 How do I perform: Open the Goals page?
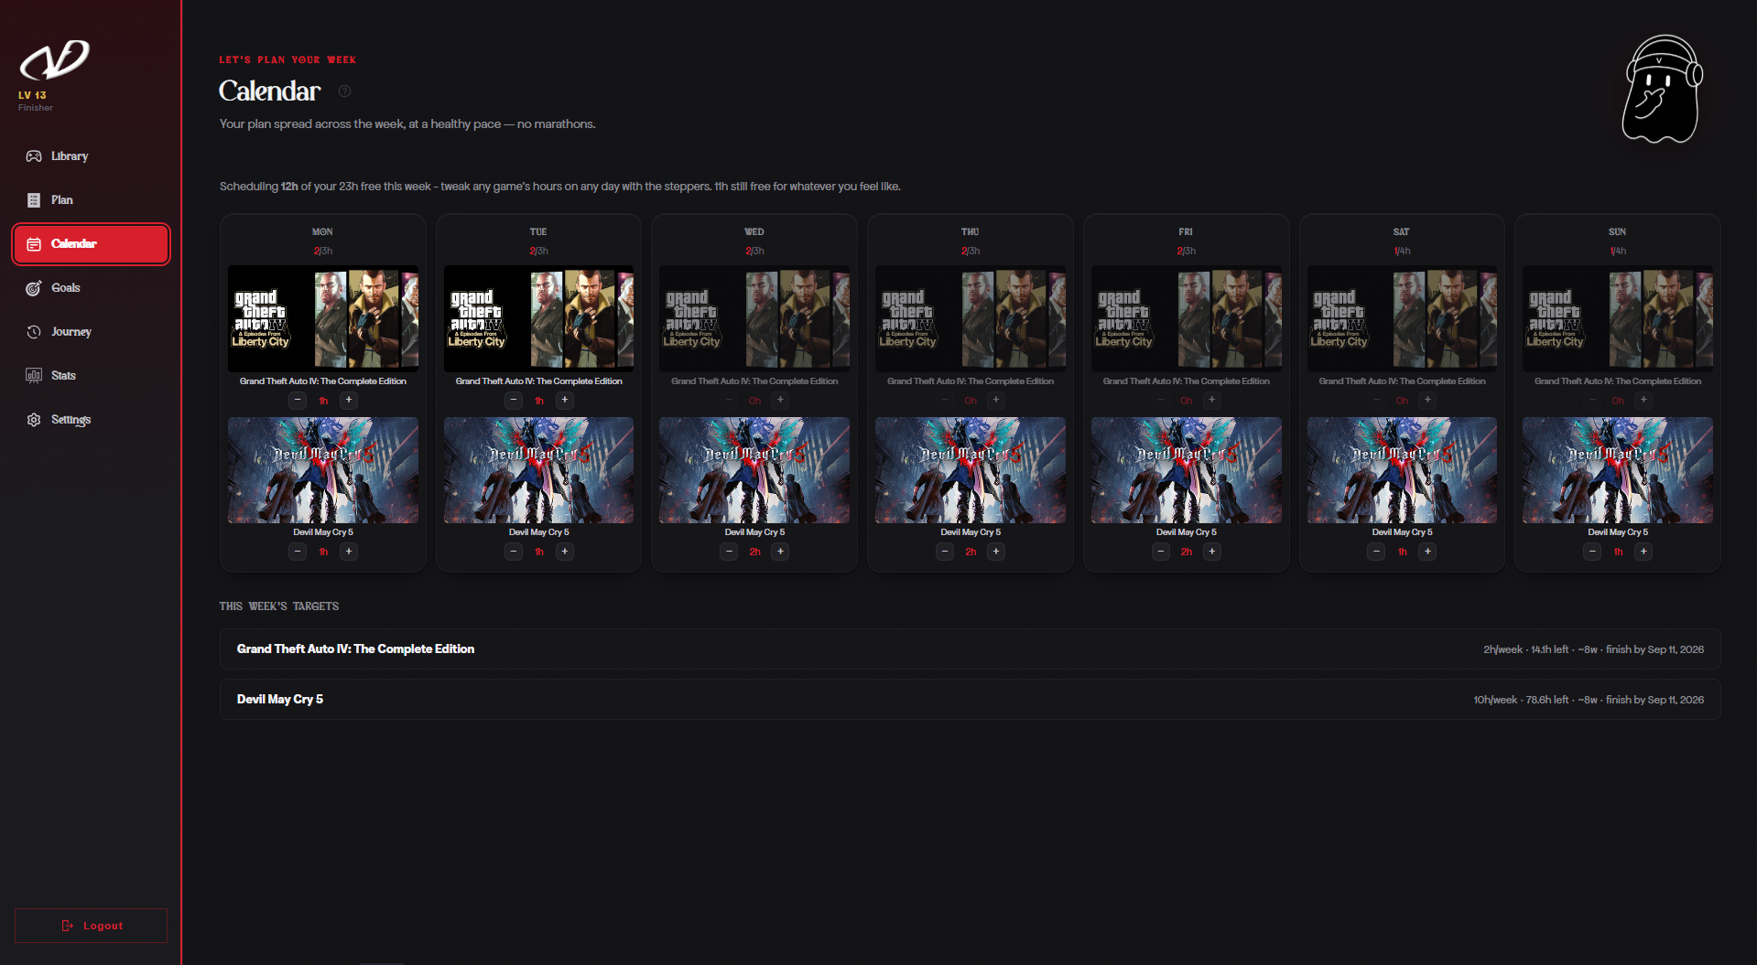(91, 288)
